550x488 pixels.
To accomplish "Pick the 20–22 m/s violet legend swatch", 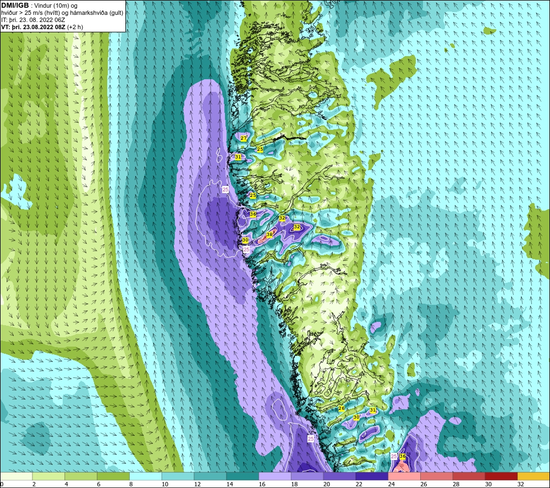I will pos(339,476).
